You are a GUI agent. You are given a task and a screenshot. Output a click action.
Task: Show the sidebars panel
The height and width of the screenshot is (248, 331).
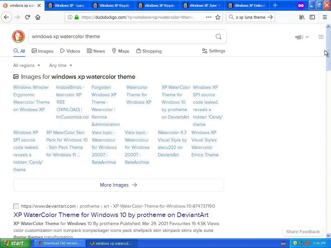(312, 17)
